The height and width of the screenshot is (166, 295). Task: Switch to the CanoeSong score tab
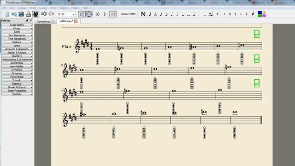click(43, 22)
